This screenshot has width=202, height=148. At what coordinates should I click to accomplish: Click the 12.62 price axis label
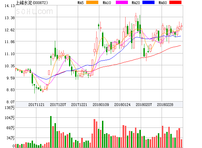[10, 30]
